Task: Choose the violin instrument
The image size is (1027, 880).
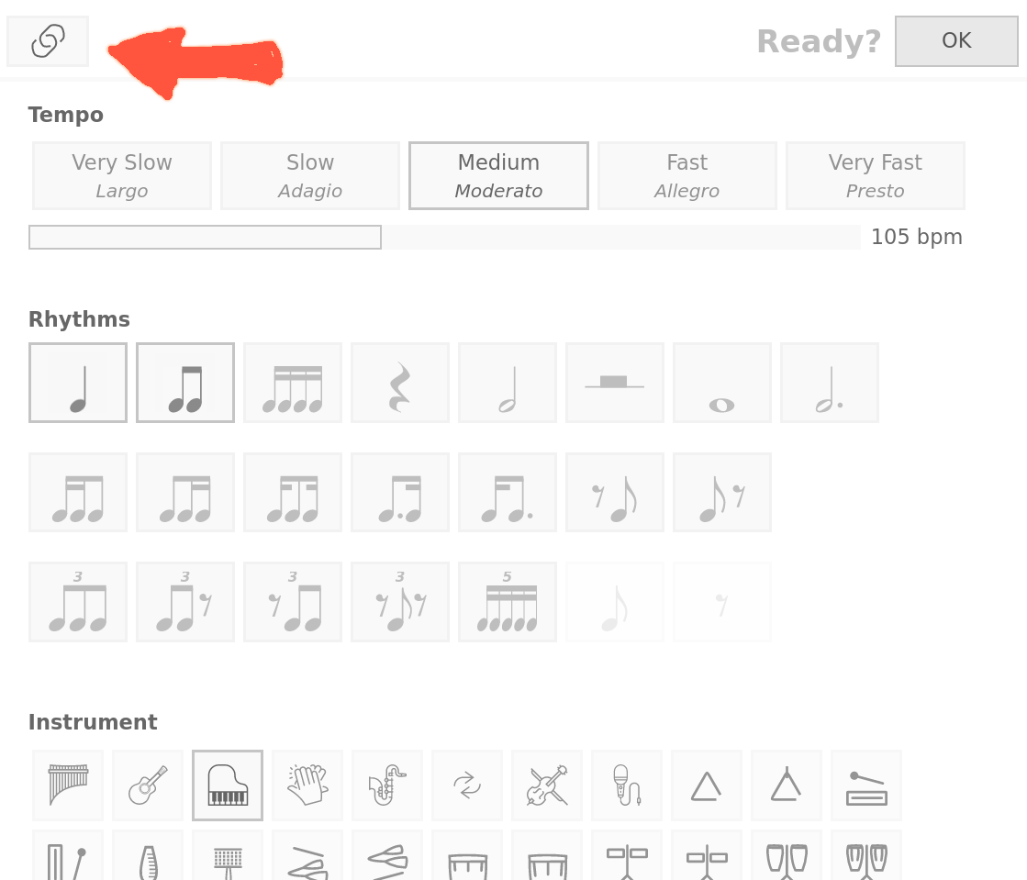Action: click(547, 785)
